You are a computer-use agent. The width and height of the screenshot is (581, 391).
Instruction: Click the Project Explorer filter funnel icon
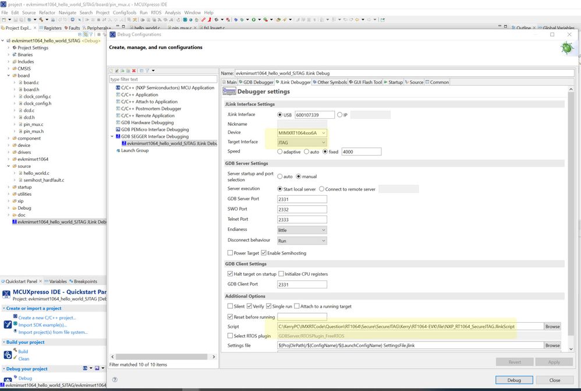click(x=91, y=34)
